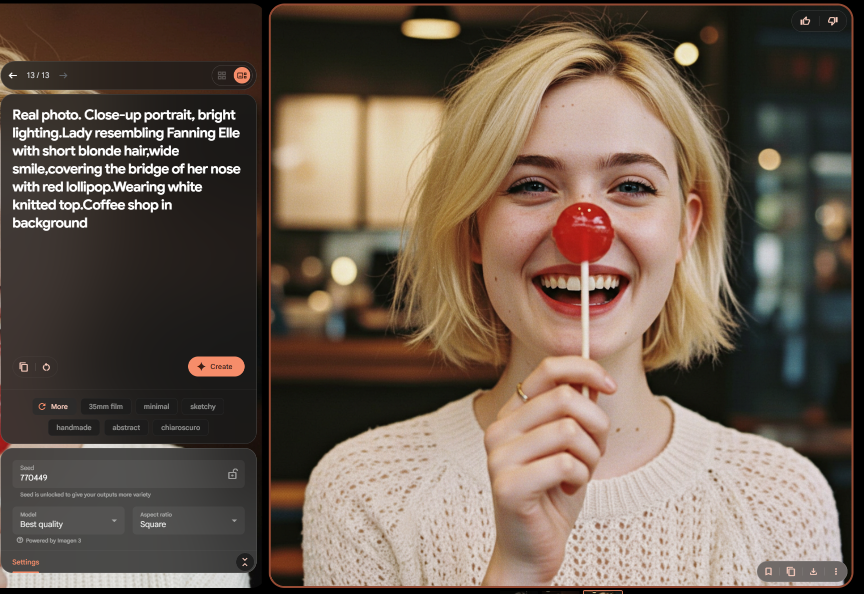
Task: Switch to grid view layout
Action: 222,75
